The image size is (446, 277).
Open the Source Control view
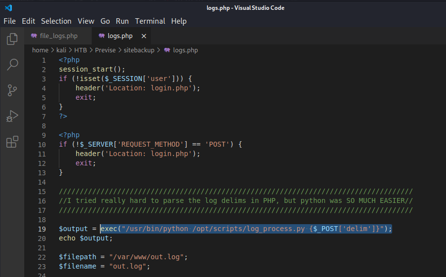coord(12,90)
